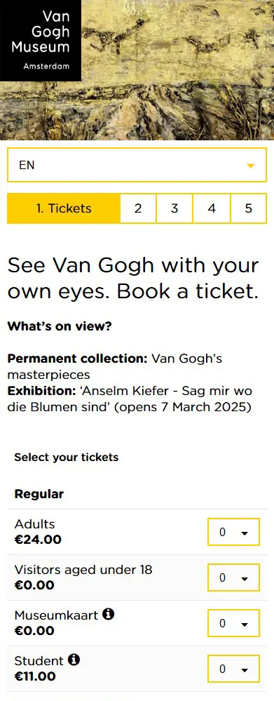
Task: Open the Adults ticket quantity dropdown
Action: (233, 532)
